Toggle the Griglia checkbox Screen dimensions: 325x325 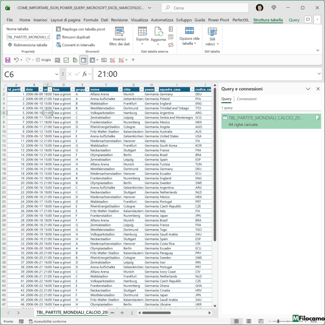coord(38,60)
